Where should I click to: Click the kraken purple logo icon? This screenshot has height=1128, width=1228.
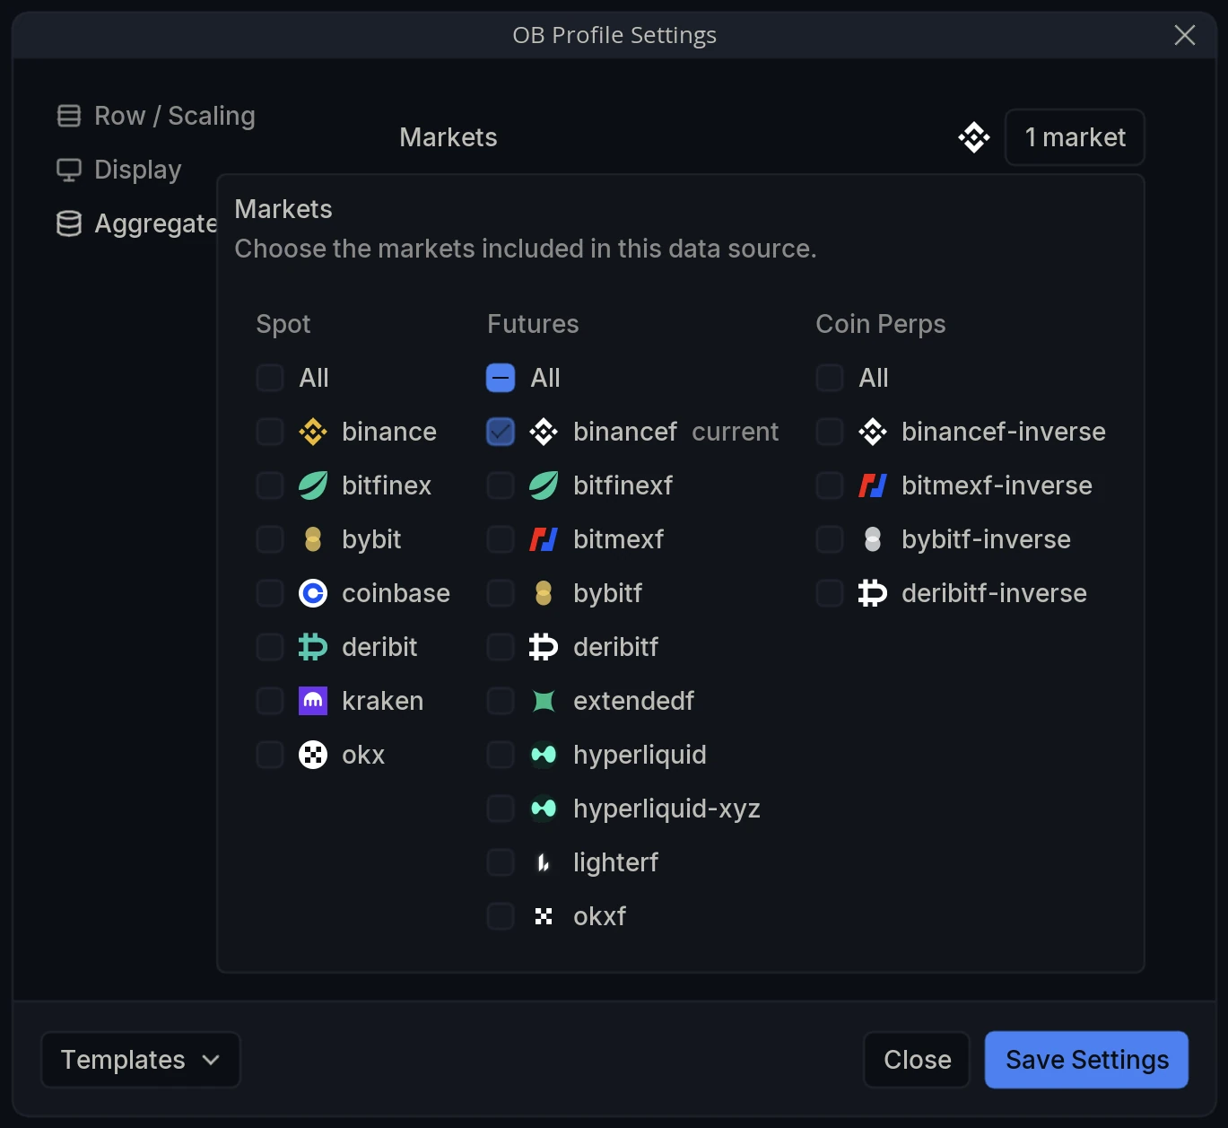[x=313, y=701]
